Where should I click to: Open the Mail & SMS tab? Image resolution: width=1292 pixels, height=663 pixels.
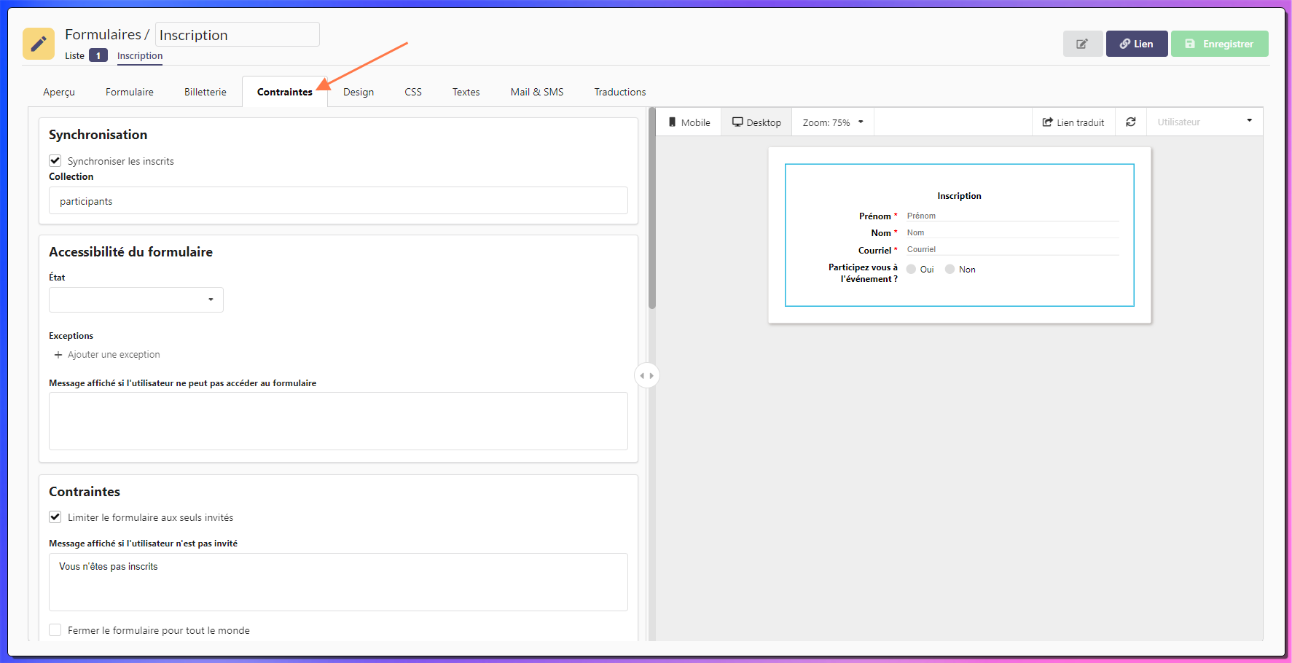(x=536, y=92)
